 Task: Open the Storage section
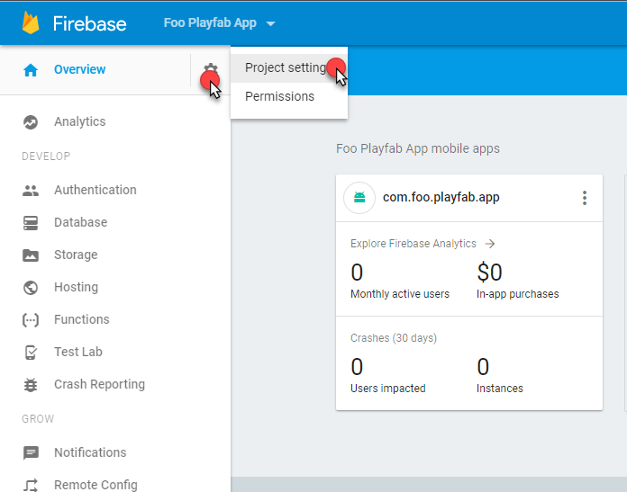pos(76,255)
